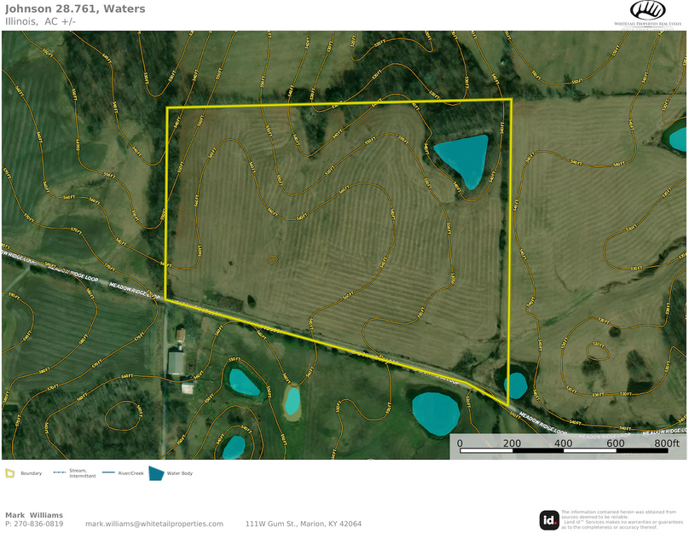The width and height of the screenshot is (689, 533).
Task: Click the large pond inside the yellow boundary
Action: point(465,158)
